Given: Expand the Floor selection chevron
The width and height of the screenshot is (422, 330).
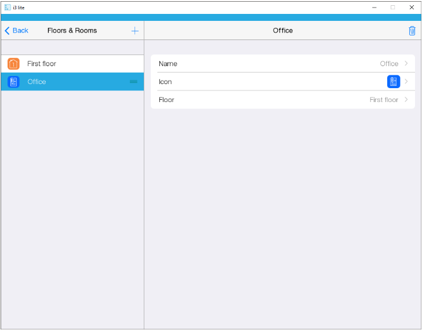Looking at the screenshot, I should point(406,100).
